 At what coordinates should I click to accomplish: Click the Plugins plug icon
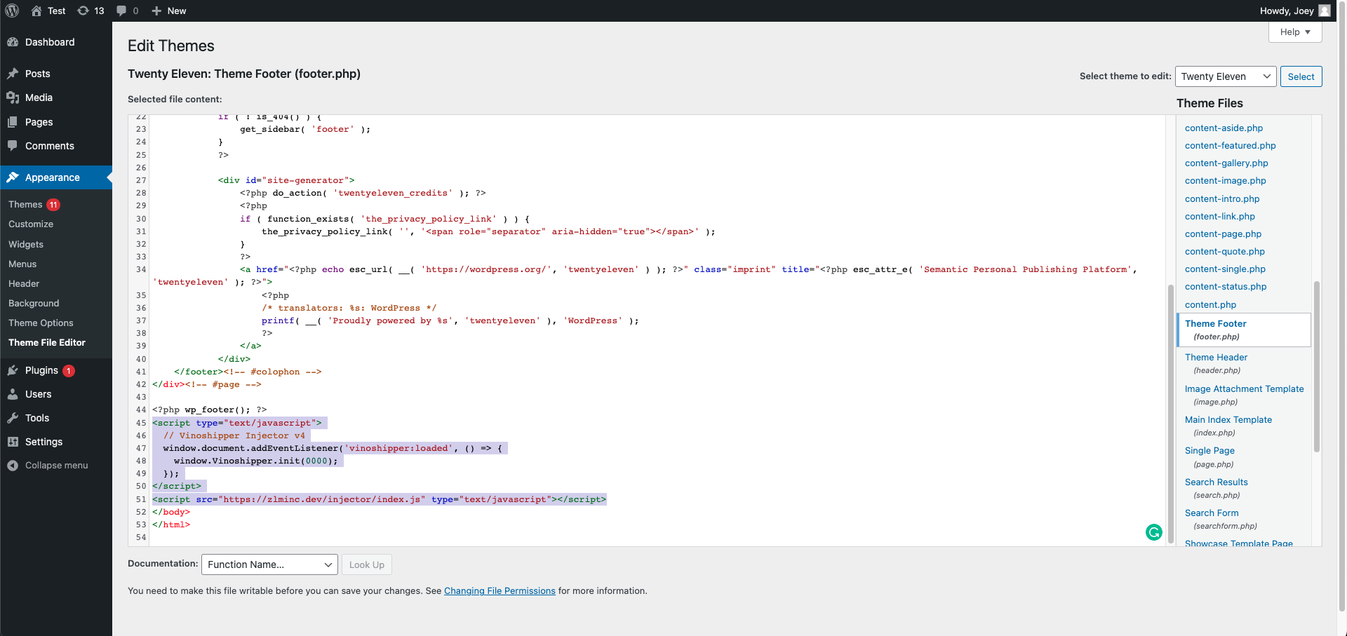(x=13, y=370)
